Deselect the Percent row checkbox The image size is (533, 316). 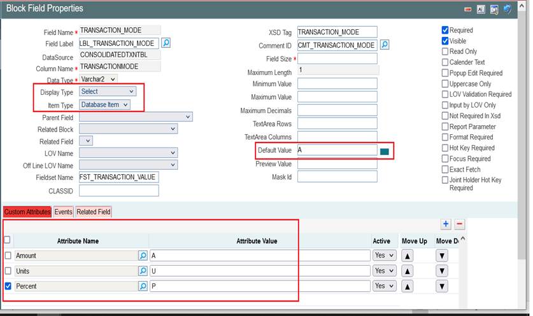click(8, 286)
